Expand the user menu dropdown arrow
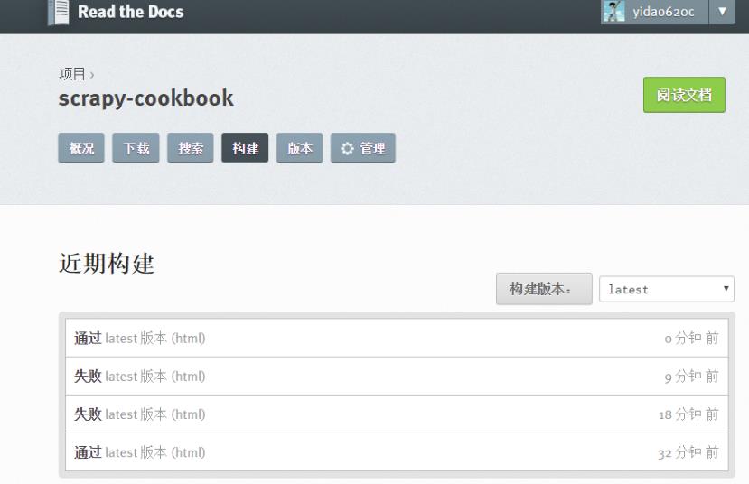Viewport: 749px width, 484px height. (722, 11)
